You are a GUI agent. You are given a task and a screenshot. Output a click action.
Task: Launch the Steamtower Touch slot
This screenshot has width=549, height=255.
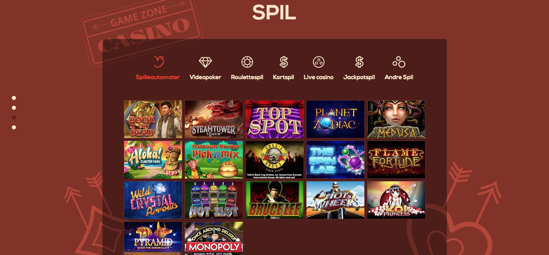pyautogui.click(x=214, y=119)
